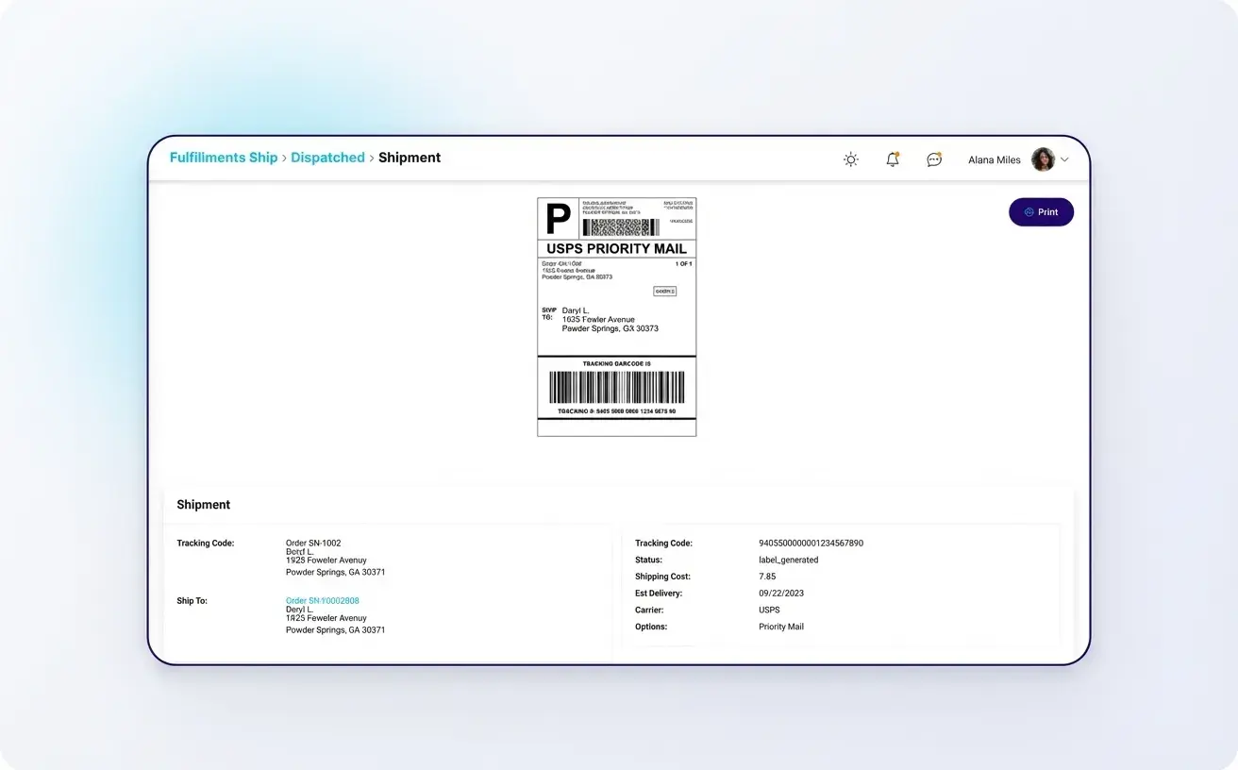Click the Alana Miles username text

[x=994, y=160]
